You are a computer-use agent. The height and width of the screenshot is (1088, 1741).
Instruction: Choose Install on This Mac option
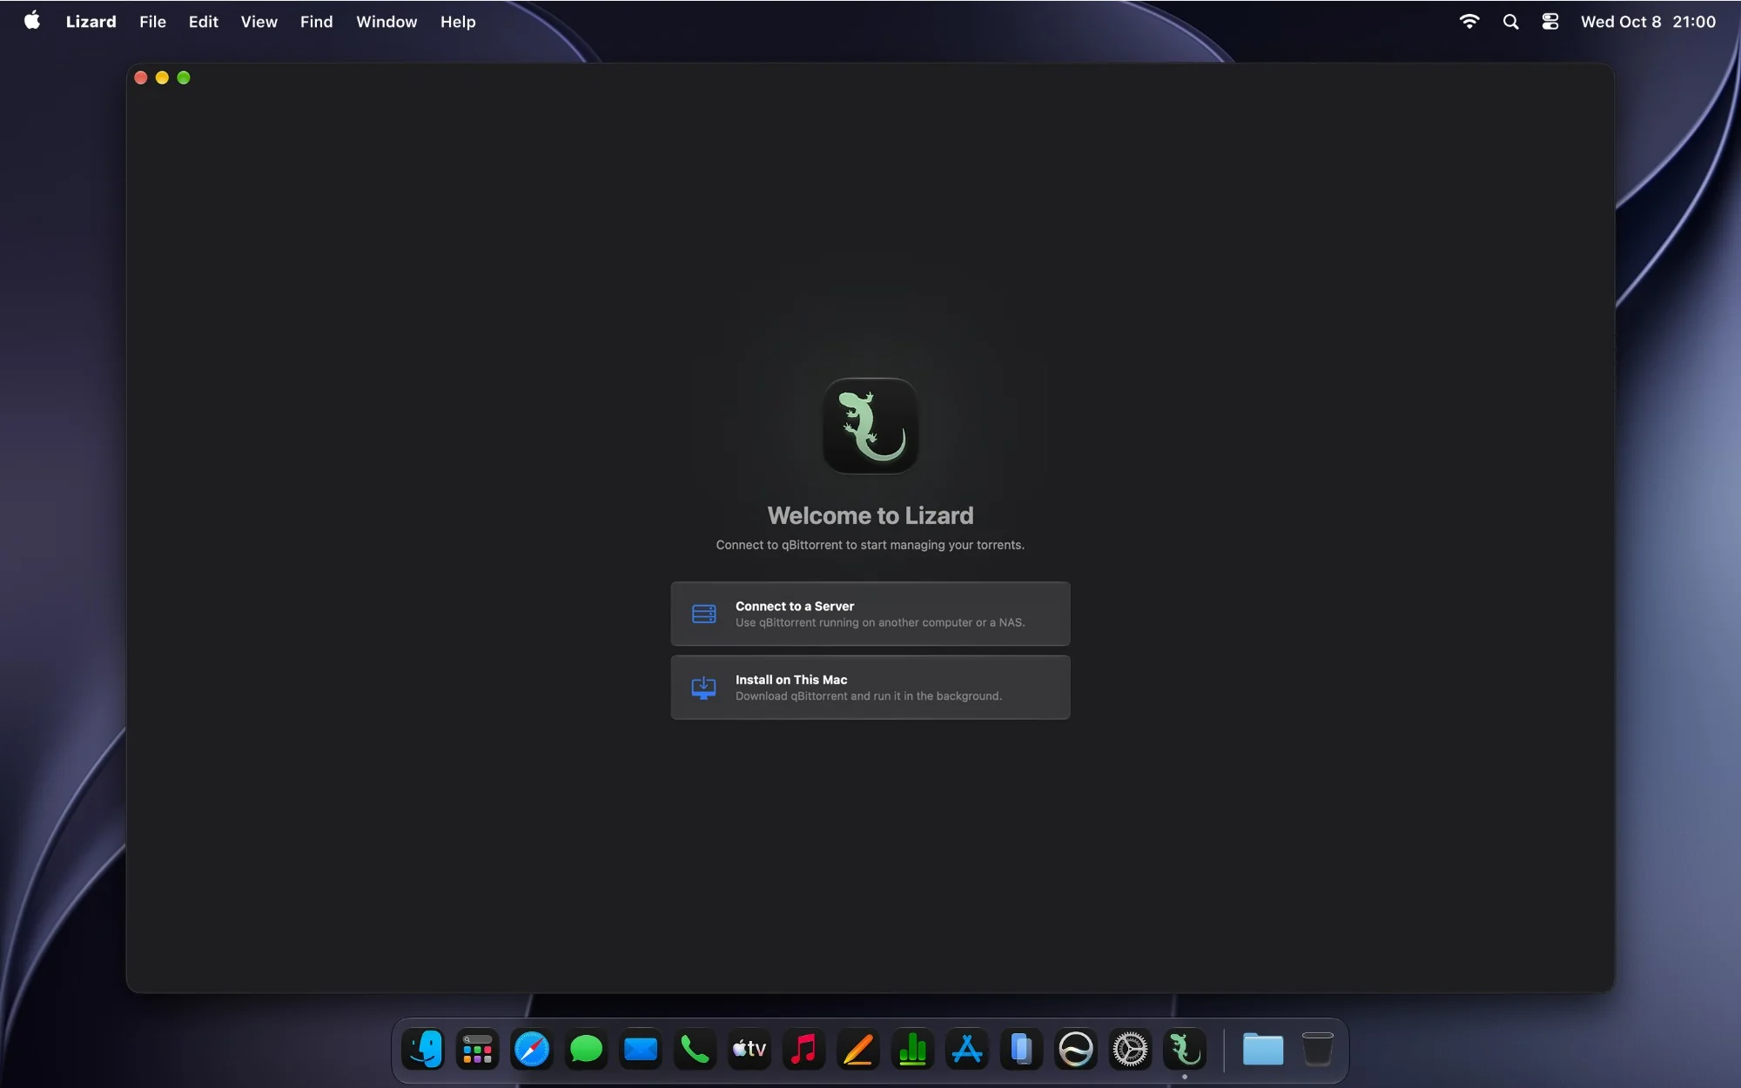(870, 688)
